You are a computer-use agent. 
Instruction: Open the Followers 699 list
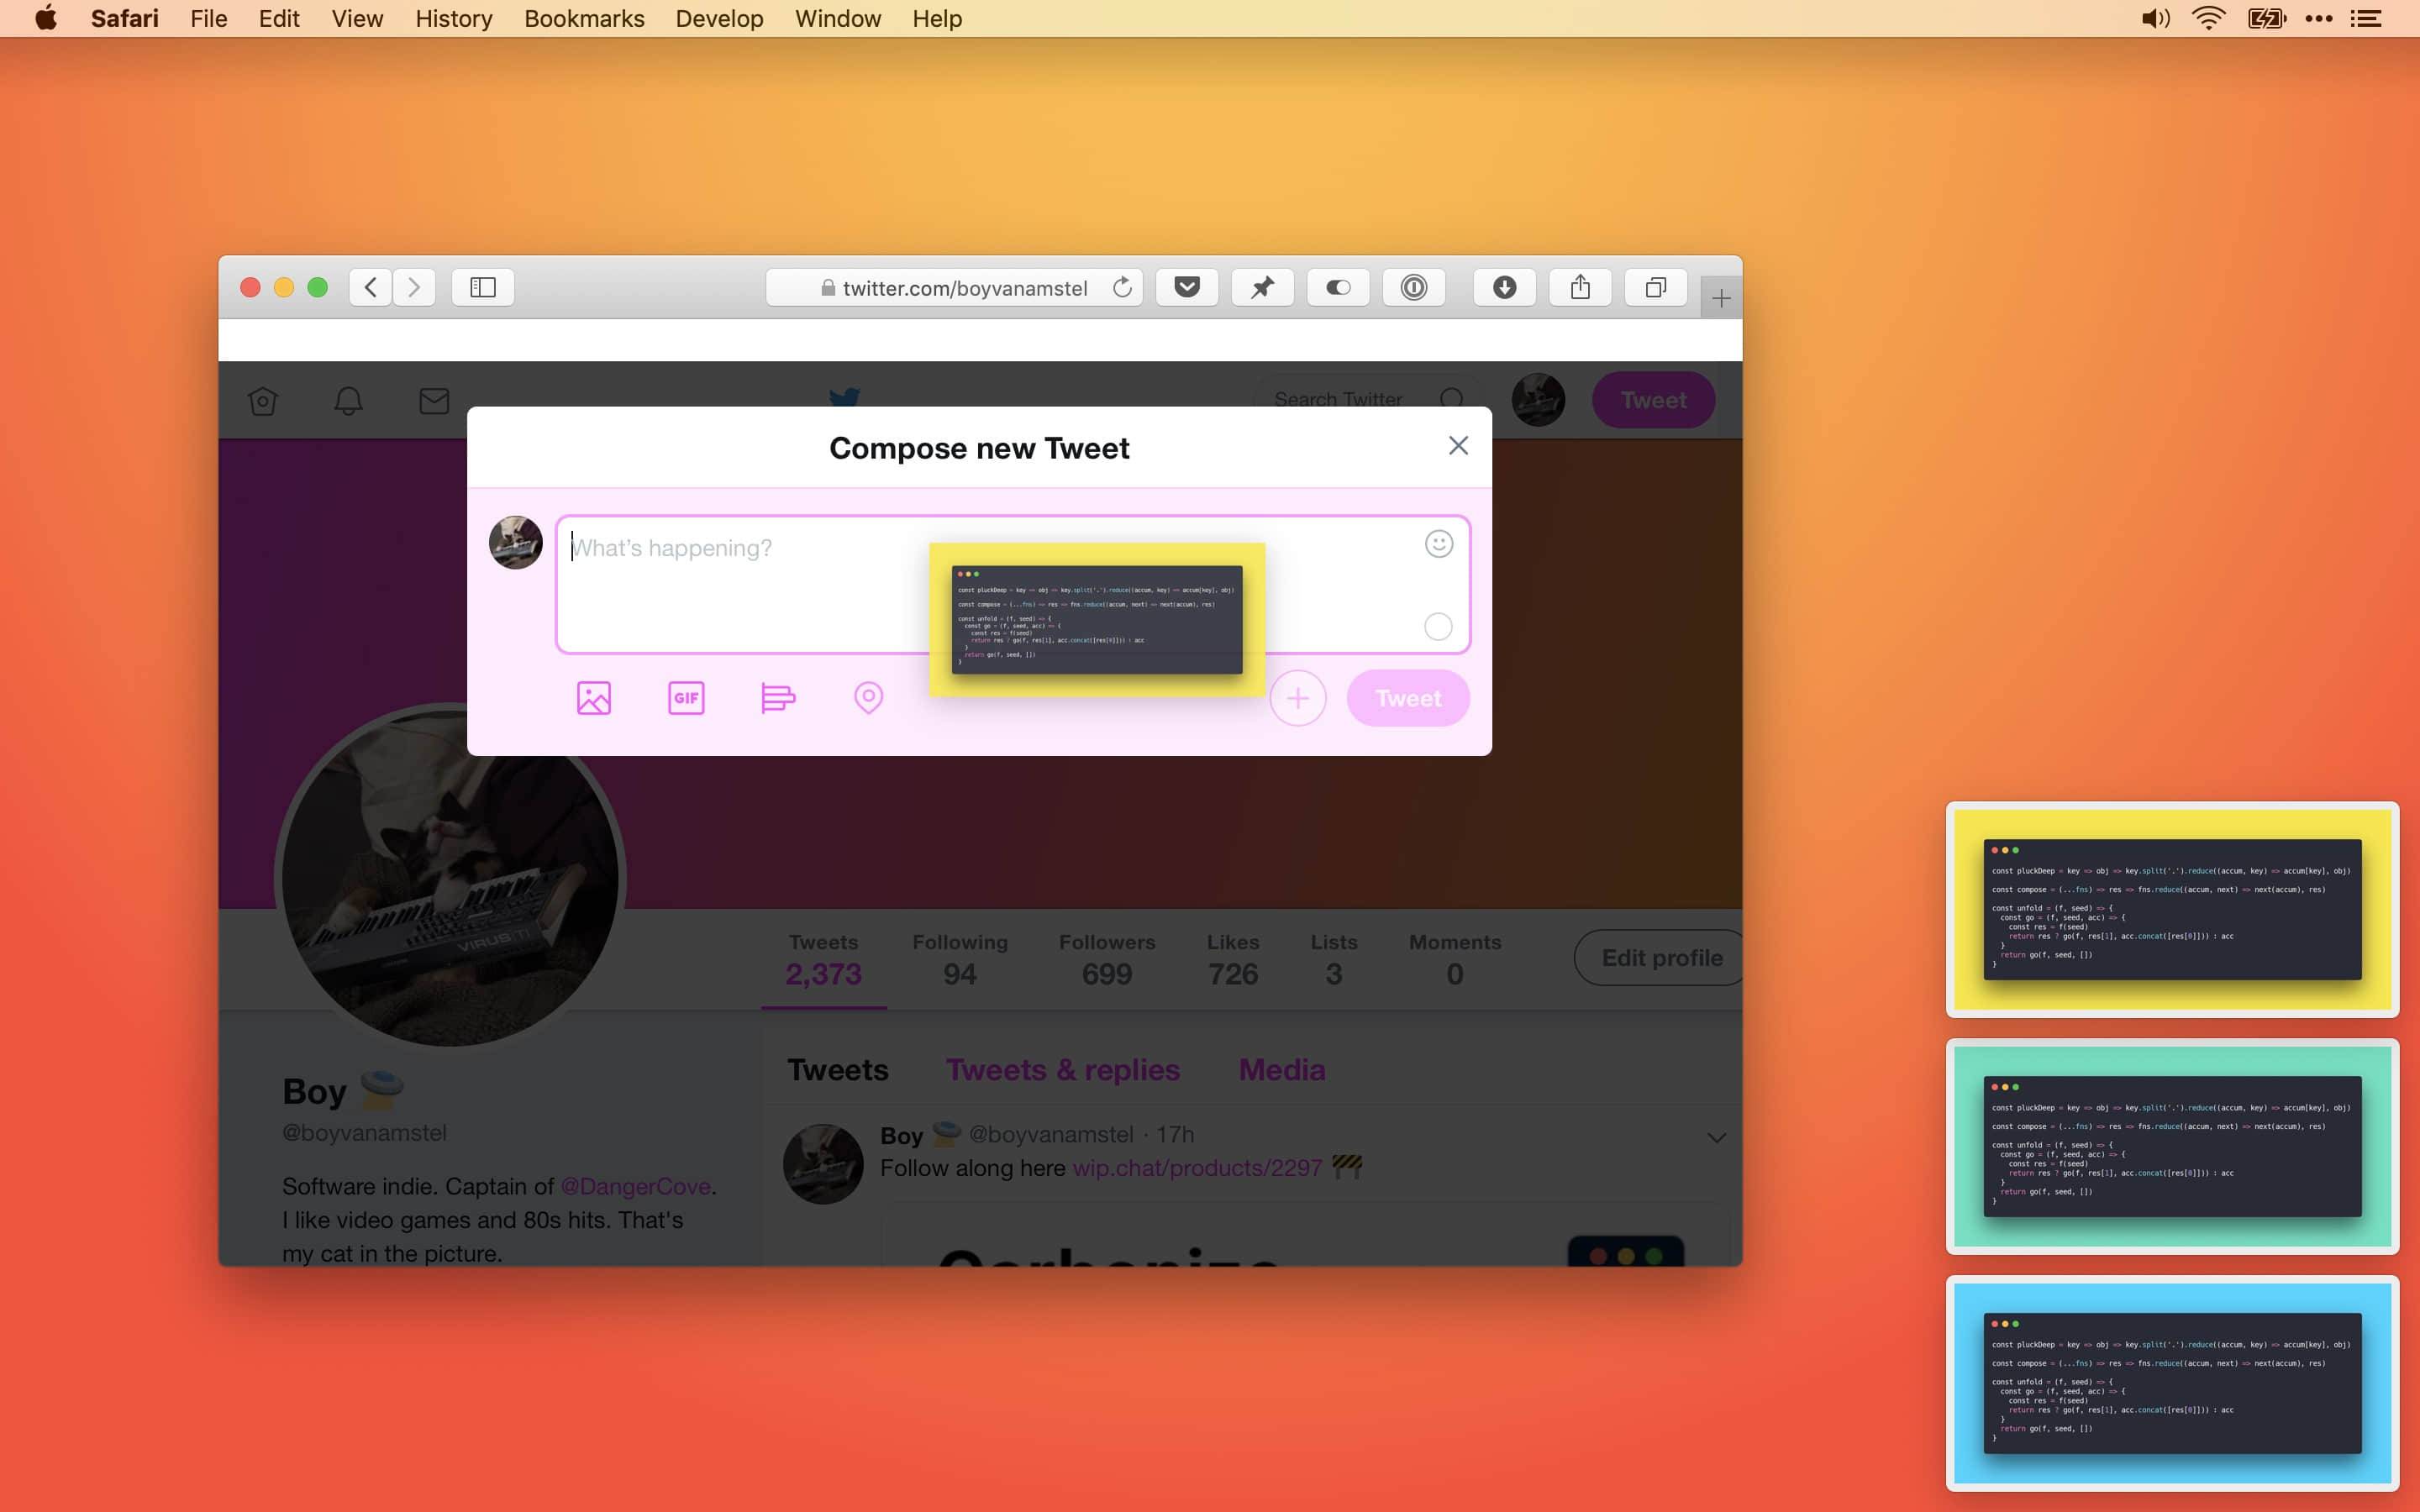pos(1107,960)
